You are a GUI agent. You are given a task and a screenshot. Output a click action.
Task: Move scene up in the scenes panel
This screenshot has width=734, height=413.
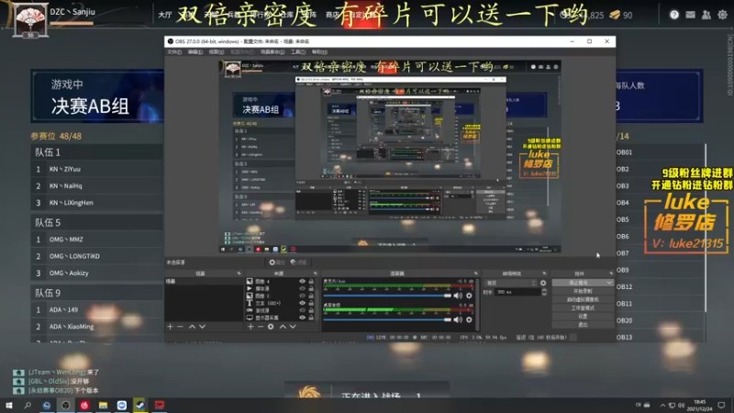192,327
